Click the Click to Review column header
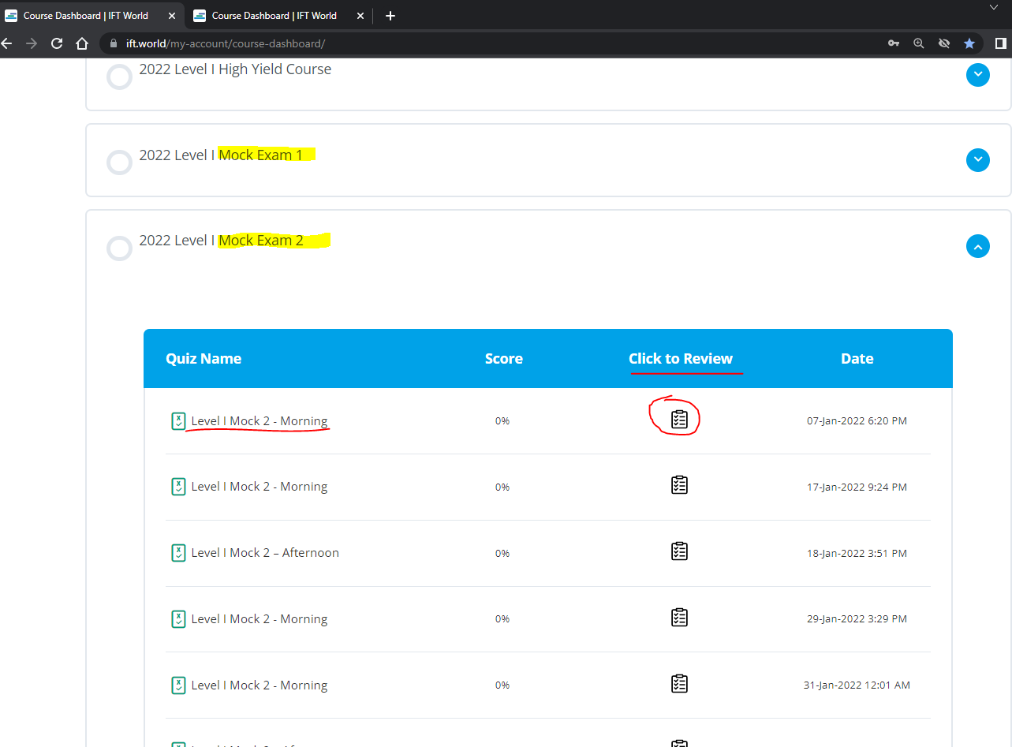This screenshot has height=747, width=1012. [681, 359]
